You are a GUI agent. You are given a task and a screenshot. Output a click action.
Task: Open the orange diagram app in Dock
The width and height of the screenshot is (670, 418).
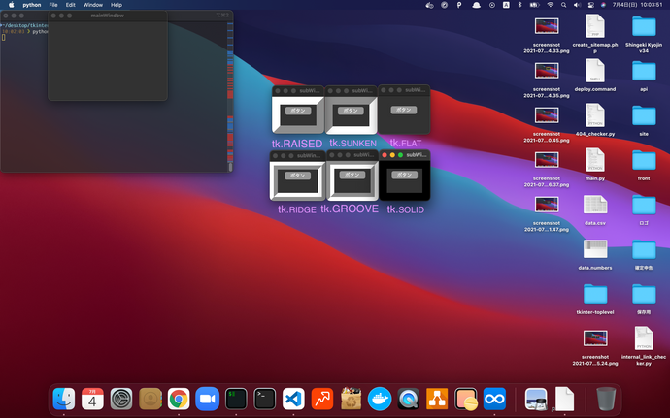tap(437, 399)
